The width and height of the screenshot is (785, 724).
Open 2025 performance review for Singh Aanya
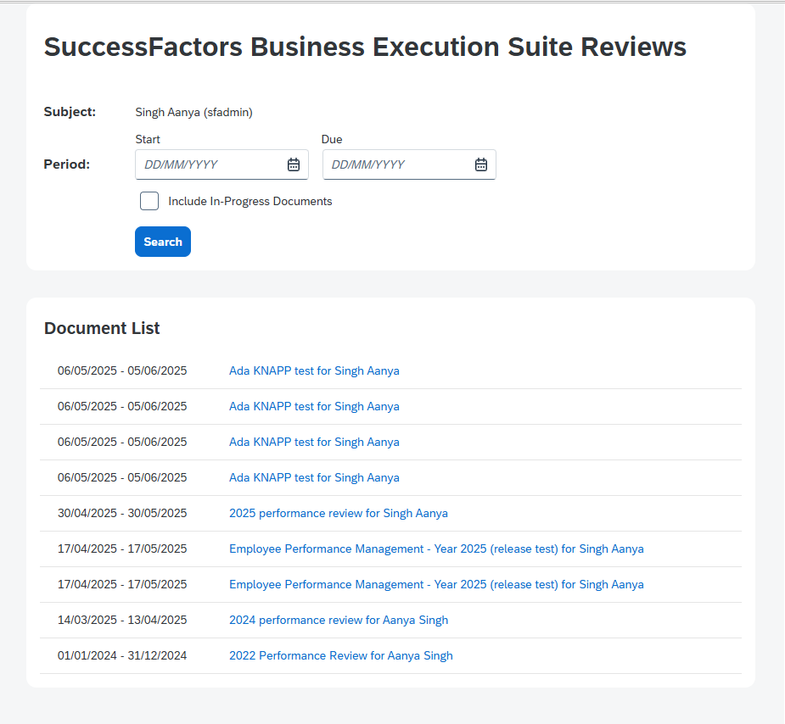tap(339, 514)
